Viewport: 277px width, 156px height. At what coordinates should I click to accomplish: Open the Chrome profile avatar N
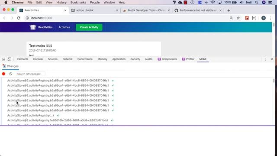[x=264, y=18]
